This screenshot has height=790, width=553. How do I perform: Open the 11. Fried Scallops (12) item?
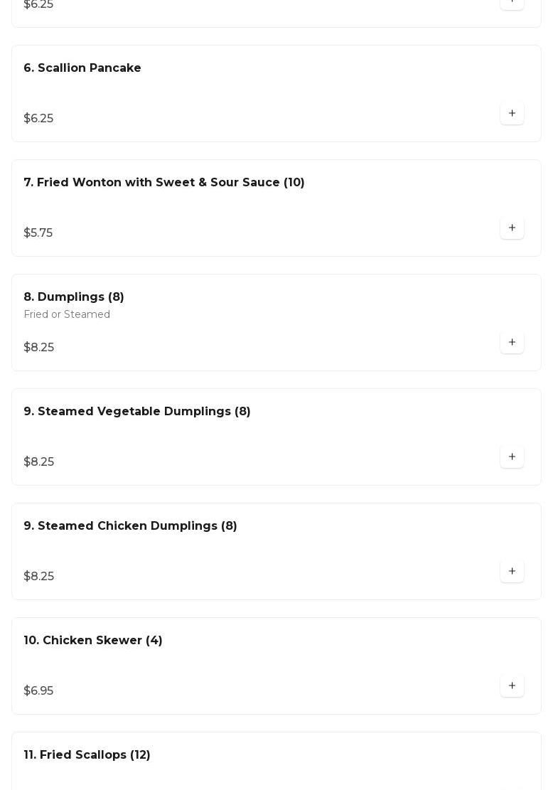click(x=87, y=754)
